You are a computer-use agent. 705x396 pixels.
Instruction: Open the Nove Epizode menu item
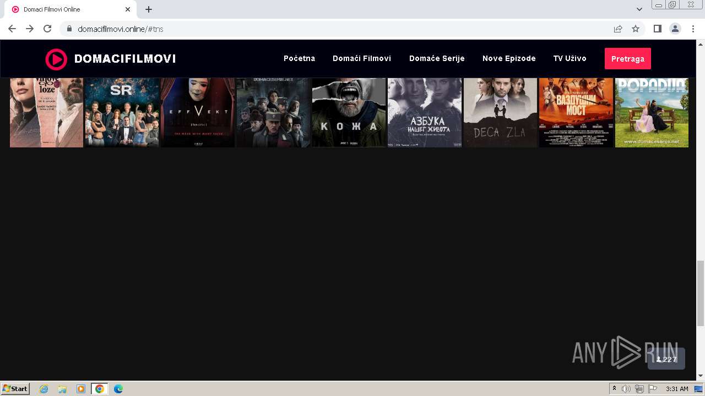(x=509, y=58)
